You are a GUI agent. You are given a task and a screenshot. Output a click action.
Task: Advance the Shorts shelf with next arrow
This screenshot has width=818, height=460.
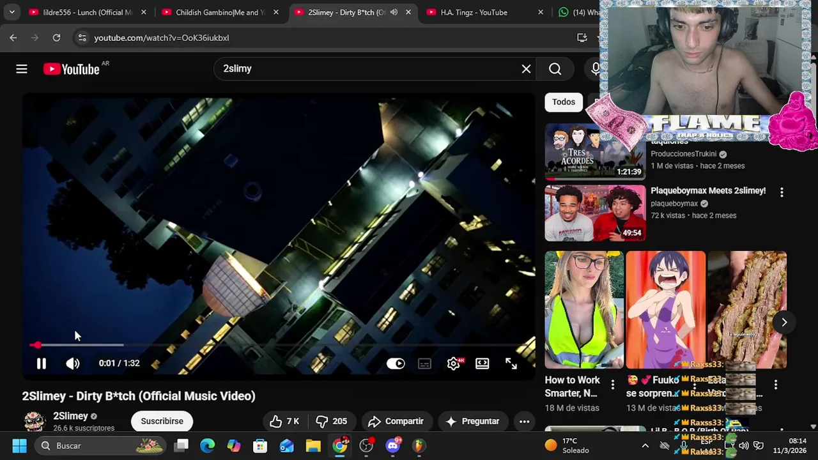point(784,322)
